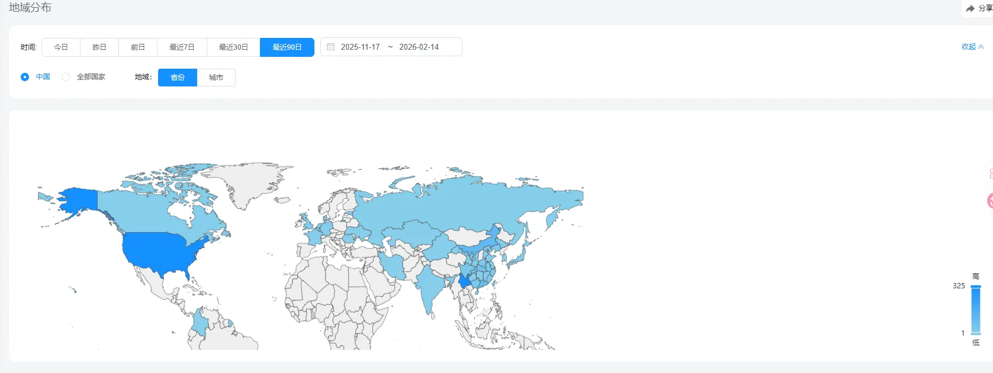Viewport: 993px width, 373px height.
Task: Click the 昨日 time filter button
Action: click(99, 47)
